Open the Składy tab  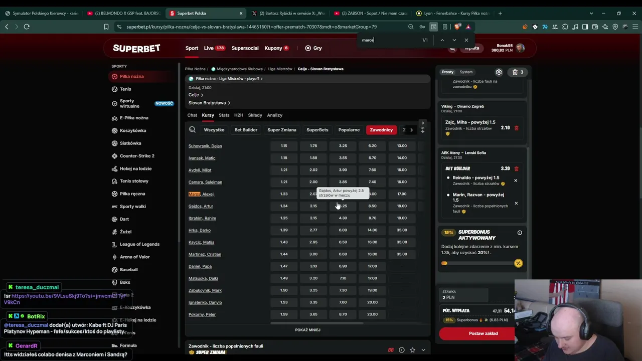tap(255, 115)
